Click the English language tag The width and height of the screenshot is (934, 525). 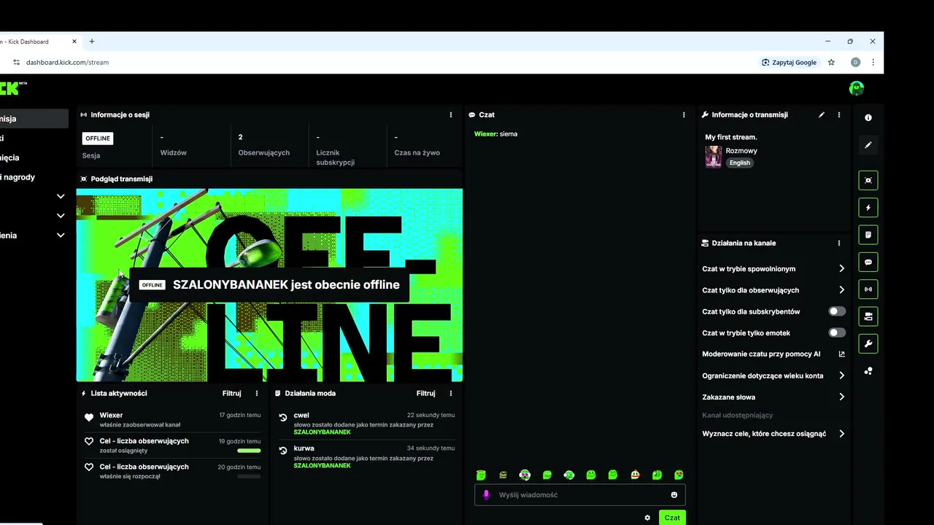tap(739, 163)
